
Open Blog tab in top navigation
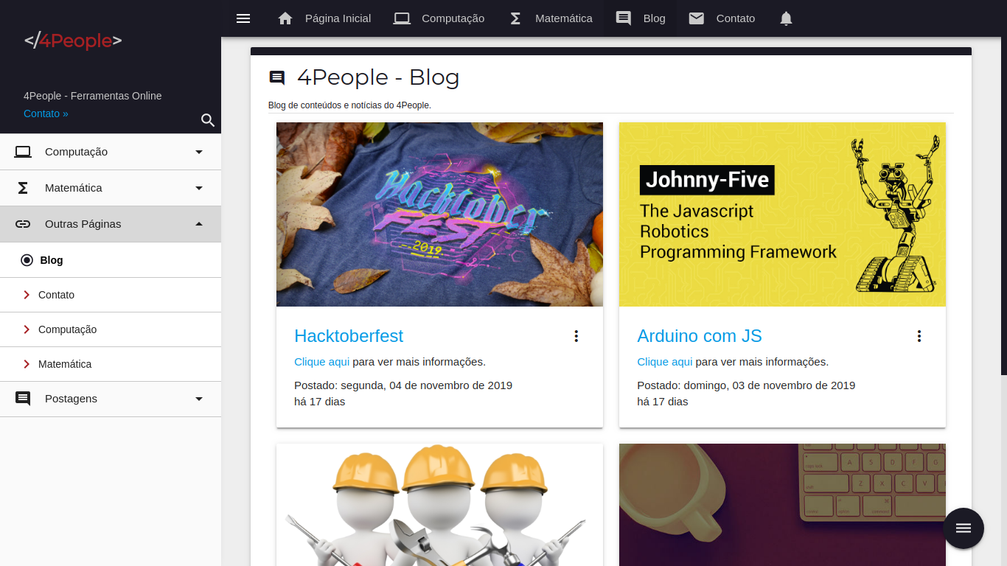(640, 18)
